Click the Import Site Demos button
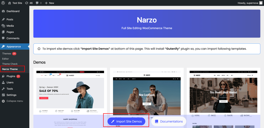Image resolution: width=264 pixels, height=128 pixels. (x=126, y=122)
